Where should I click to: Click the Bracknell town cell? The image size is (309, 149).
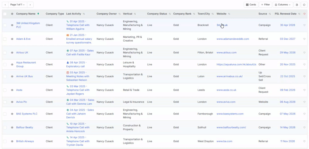(x=203, y=25)
